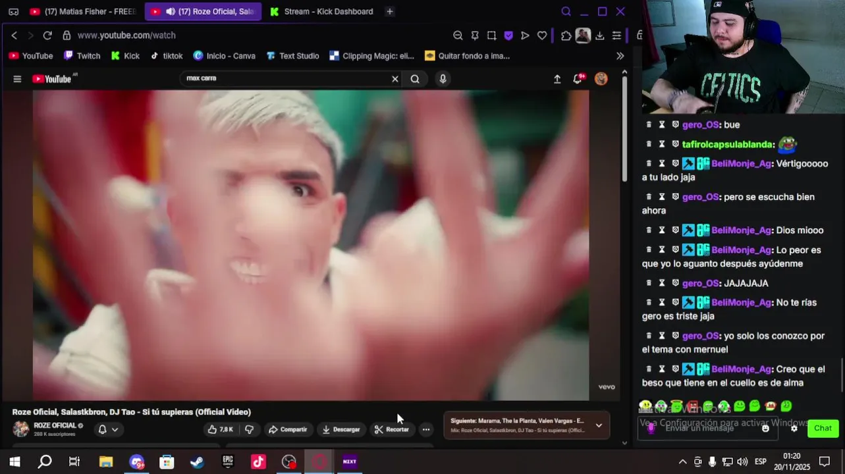Open subscription notification bell dropdown
Viewport: 845px width, 474px height.
(108, 429)
